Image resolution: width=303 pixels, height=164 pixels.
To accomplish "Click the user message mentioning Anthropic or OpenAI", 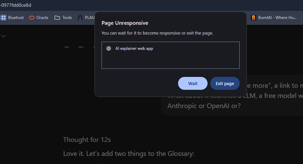I will coord(232,95).
